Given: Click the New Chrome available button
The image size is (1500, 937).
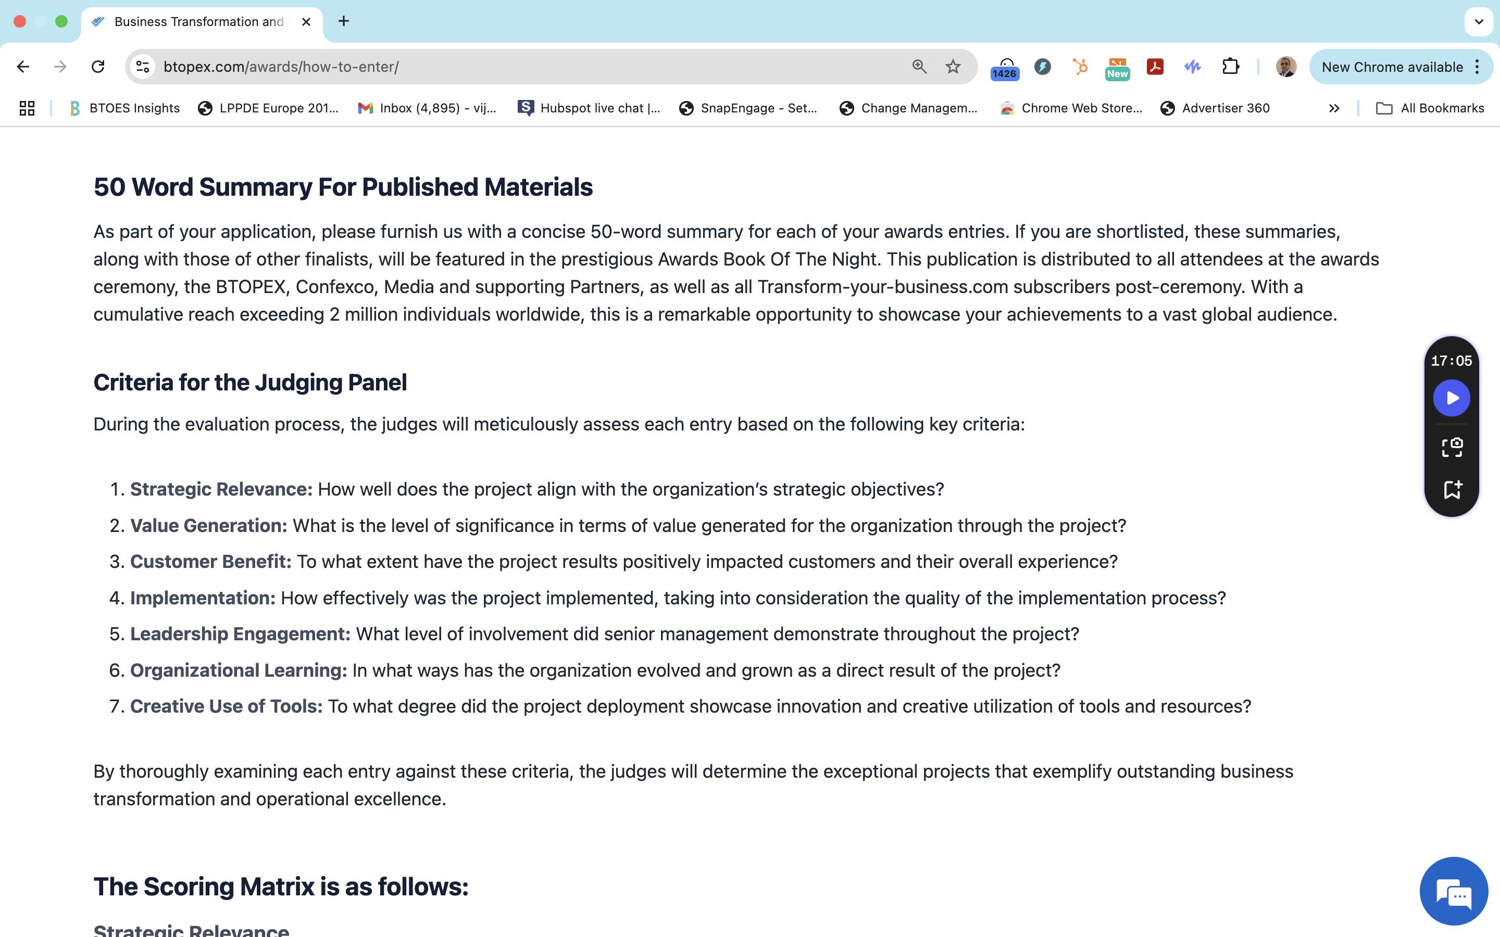Looking at the screenshot, I should [x=1392, y=66].
